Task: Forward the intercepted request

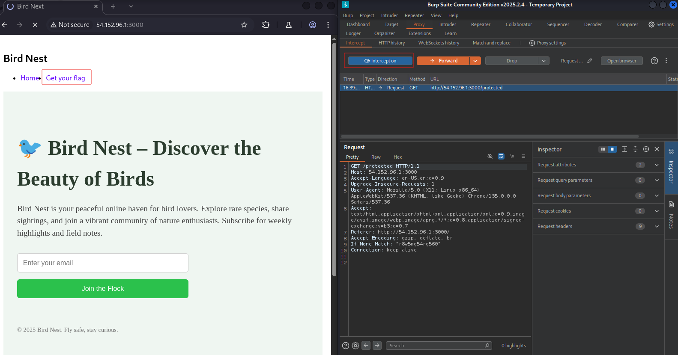Action: (443, 61)
